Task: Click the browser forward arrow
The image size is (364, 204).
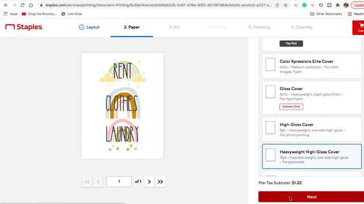Action: click(x=14, y=5)
